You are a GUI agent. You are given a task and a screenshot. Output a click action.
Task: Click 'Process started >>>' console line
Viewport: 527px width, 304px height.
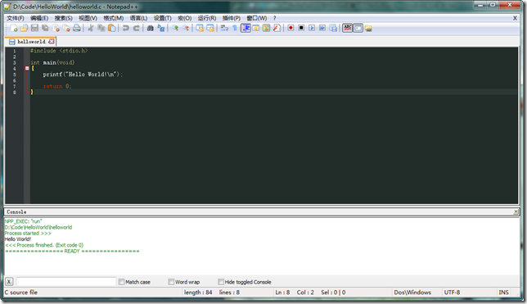click(x=28, y=234)
